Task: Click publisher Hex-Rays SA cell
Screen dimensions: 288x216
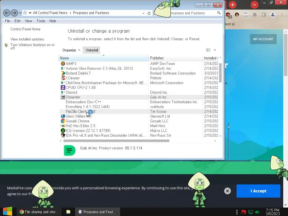Action: click(x=161, y=135)
